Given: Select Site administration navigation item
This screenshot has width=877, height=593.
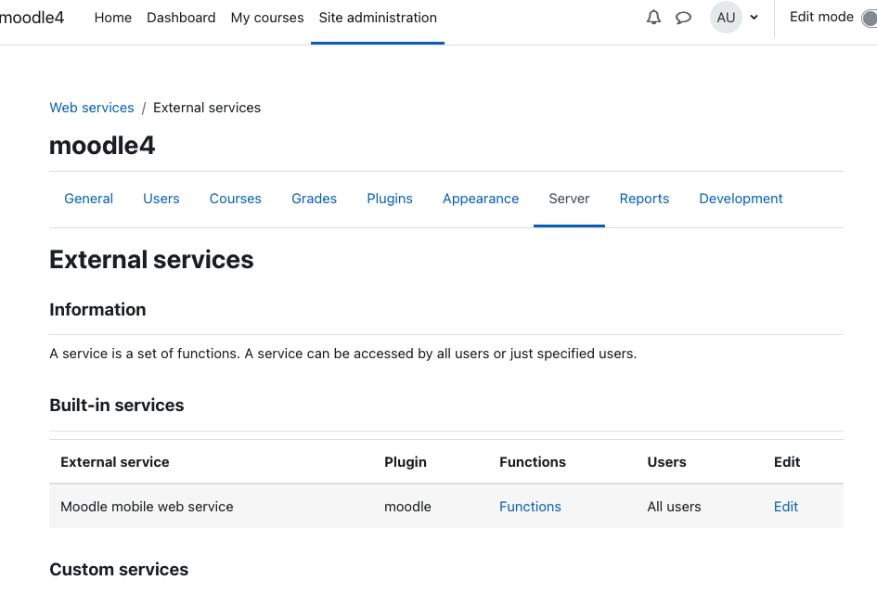Looking at the screenshot, I should tap(378, 18).
